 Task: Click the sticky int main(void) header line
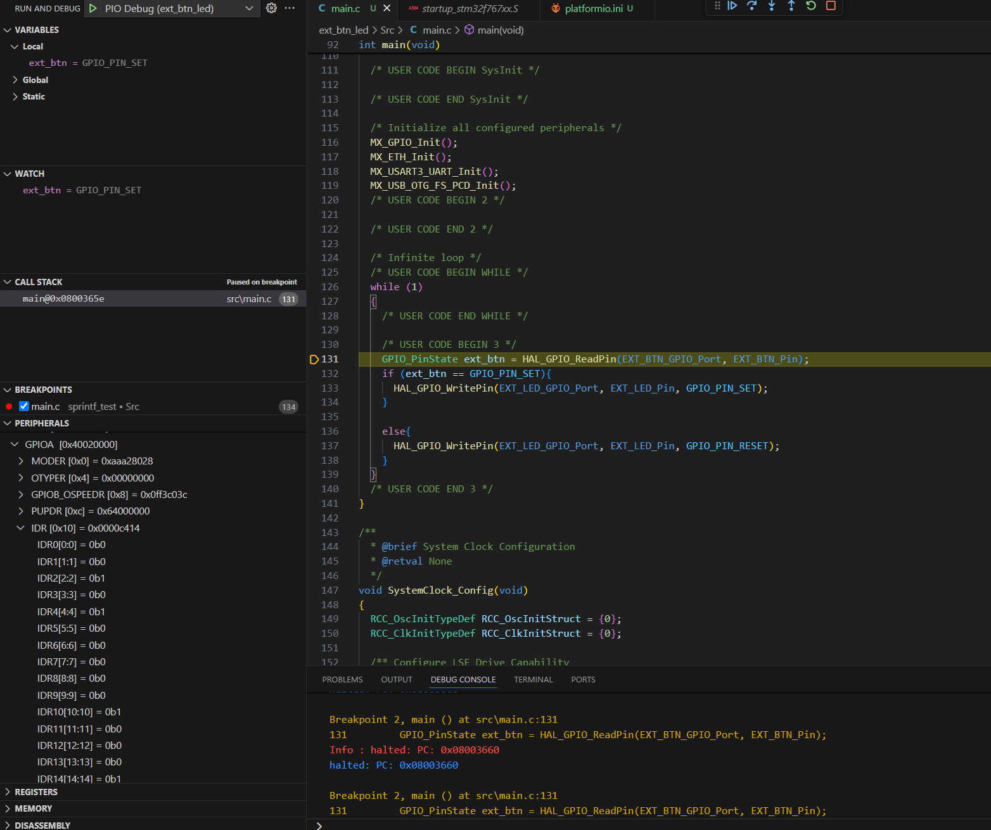tap(649, 45)
